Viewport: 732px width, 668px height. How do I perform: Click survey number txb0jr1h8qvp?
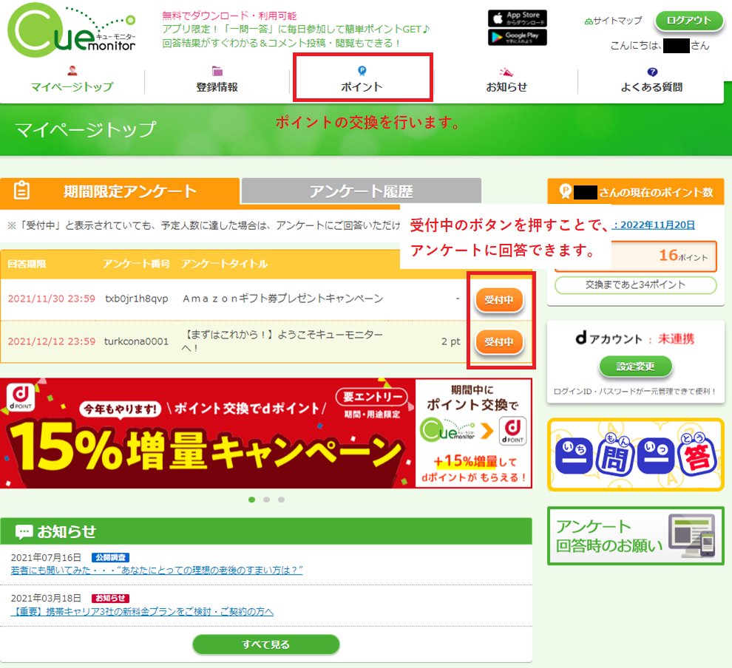tap(137, 299)
